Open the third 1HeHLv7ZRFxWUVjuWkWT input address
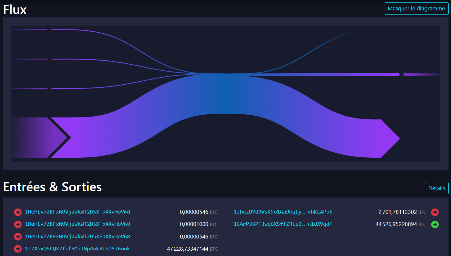451x256 pixels. [x=77, y=236]
